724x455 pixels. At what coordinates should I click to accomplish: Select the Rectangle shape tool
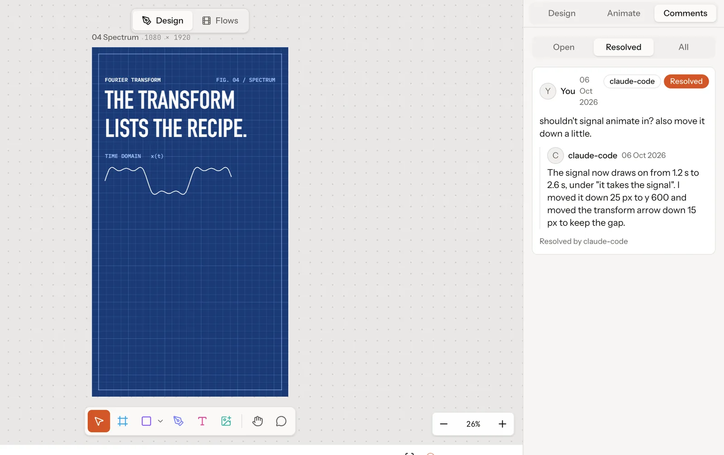click(146, 421)
